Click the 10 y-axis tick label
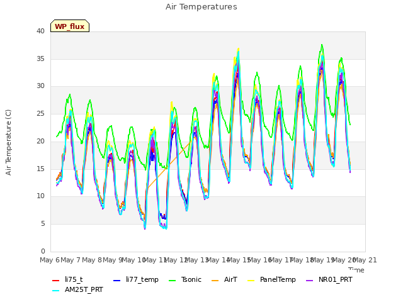 [x=40, y=196]
